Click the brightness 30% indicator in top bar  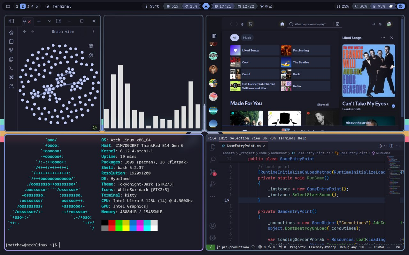pos(361,6)
